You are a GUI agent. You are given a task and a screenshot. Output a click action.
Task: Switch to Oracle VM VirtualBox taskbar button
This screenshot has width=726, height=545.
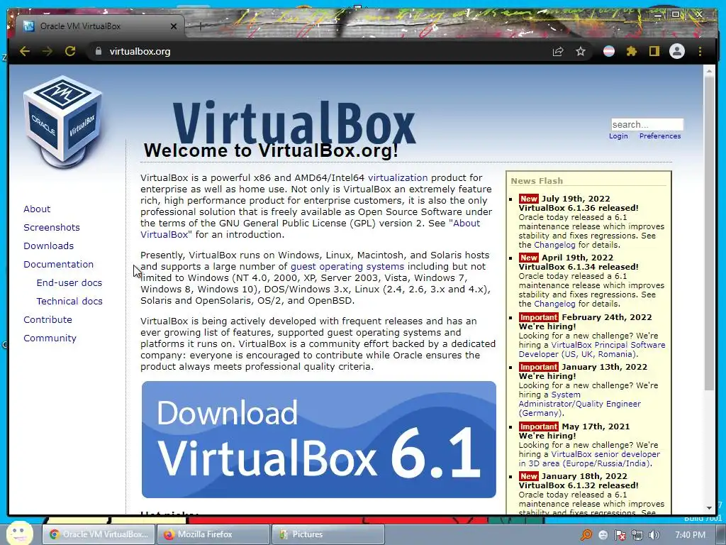[x=99, y=534]
